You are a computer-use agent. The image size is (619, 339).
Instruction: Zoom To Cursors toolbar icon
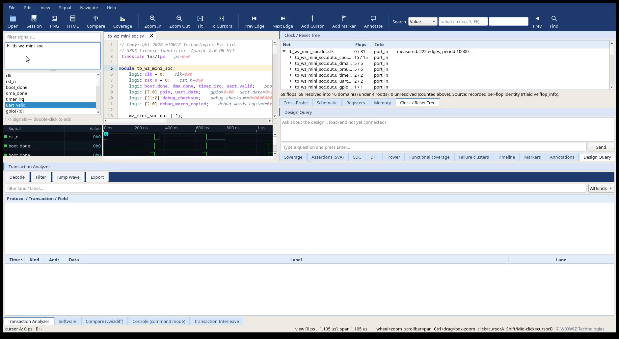(x=221, y=22)
